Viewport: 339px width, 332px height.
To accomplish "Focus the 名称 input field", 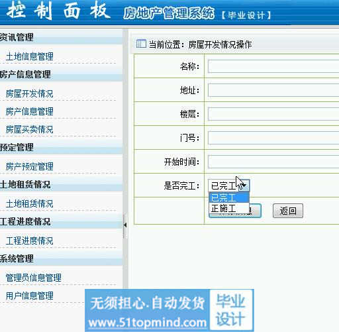I will pyautogui.click(x=273, y=66).
